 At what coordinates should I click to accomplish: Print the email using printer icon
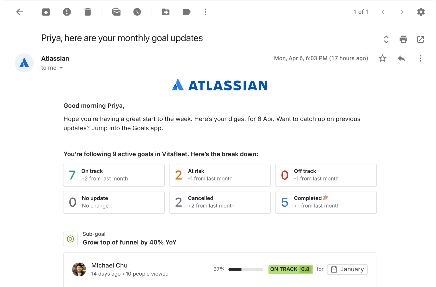pyautogui.click(x=403, y=39)
